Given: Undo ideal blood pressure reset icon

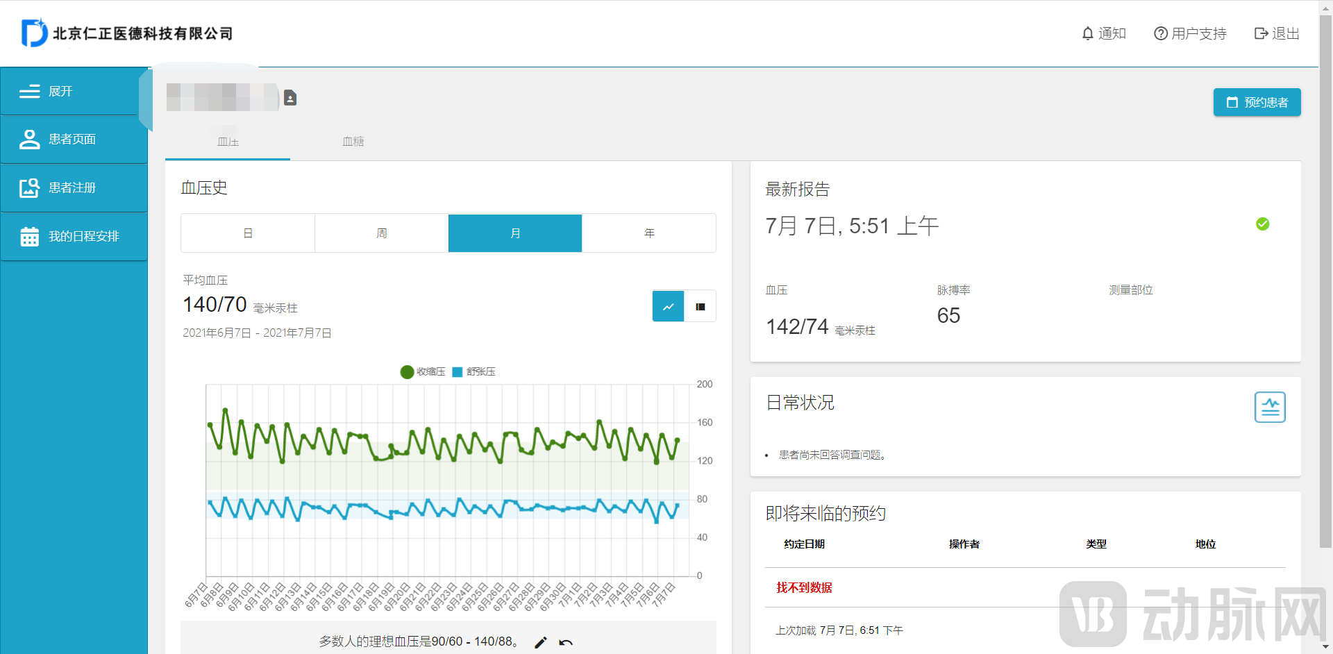Looking at the screenshot, I should 566,642.
